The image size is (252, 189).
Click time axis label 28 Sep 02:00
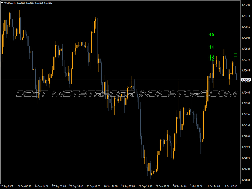[94, 186]
